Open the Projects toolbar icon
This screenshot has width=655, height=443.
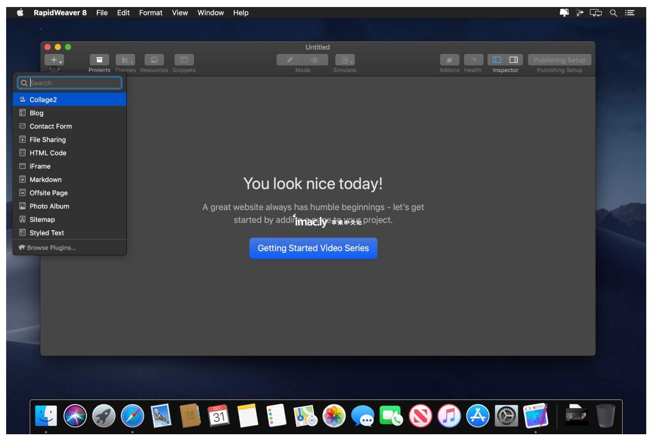pos(100,60)
